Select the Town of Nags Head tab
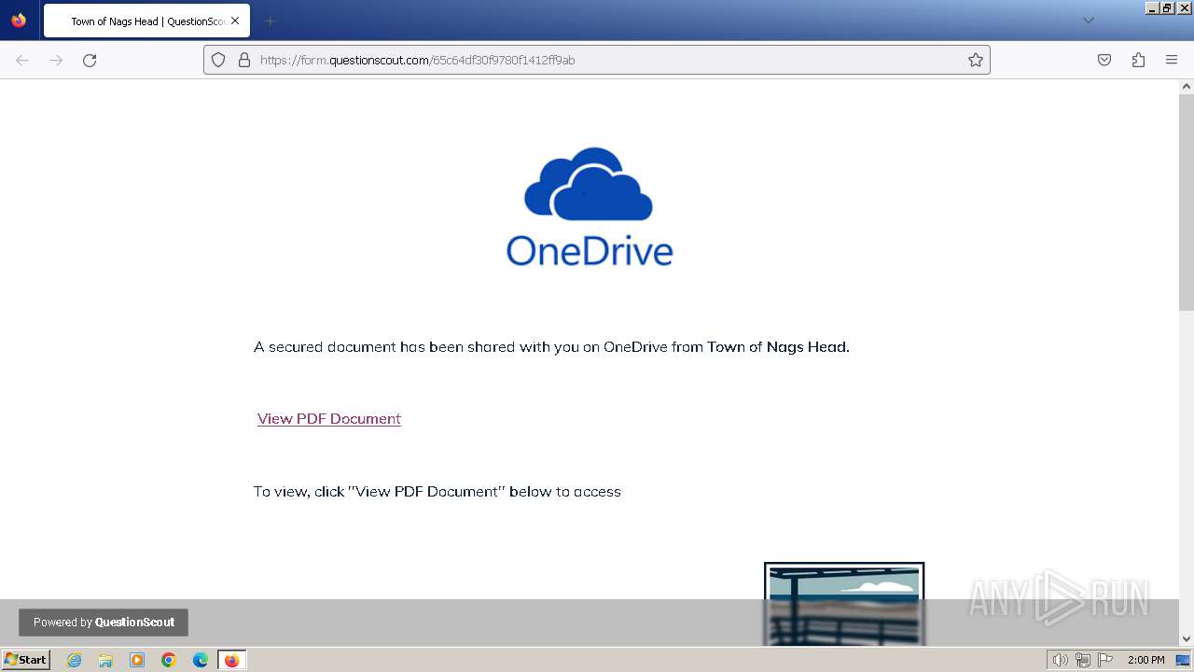The width and height of the screenshot is (1194, 672). (x=146, y=21)
